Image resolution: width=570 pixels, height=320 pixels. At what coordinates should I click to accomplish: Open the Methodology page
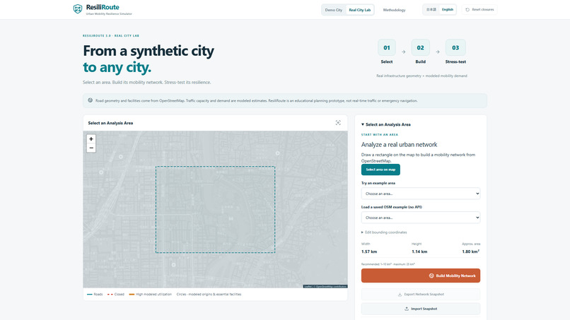394,10
